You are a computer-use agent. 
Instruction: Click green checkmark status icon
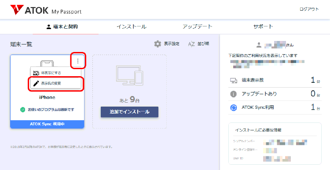pos(23,110)
